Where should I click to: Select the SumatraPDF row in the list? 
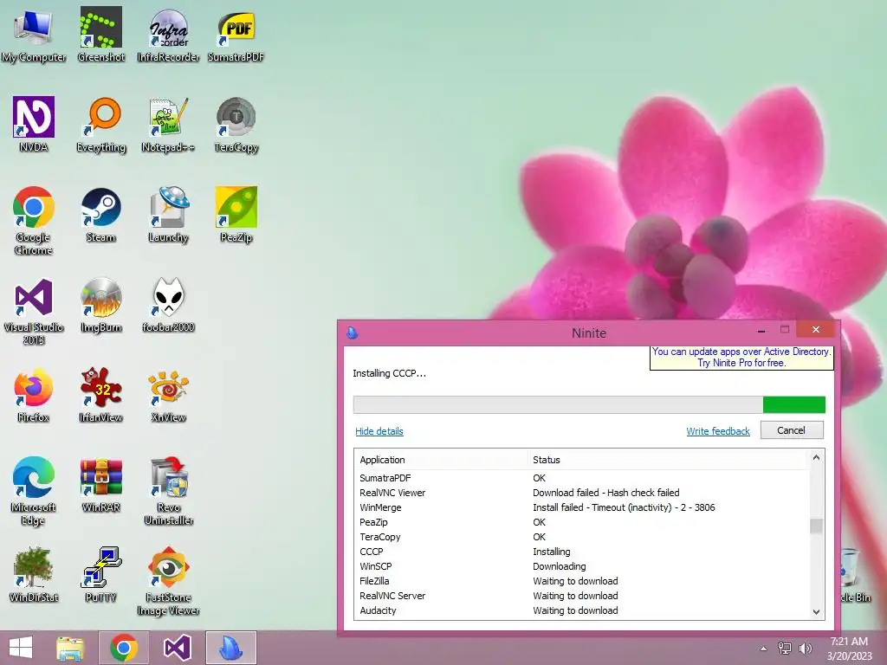pyautogui.click(x=582, y=478)
